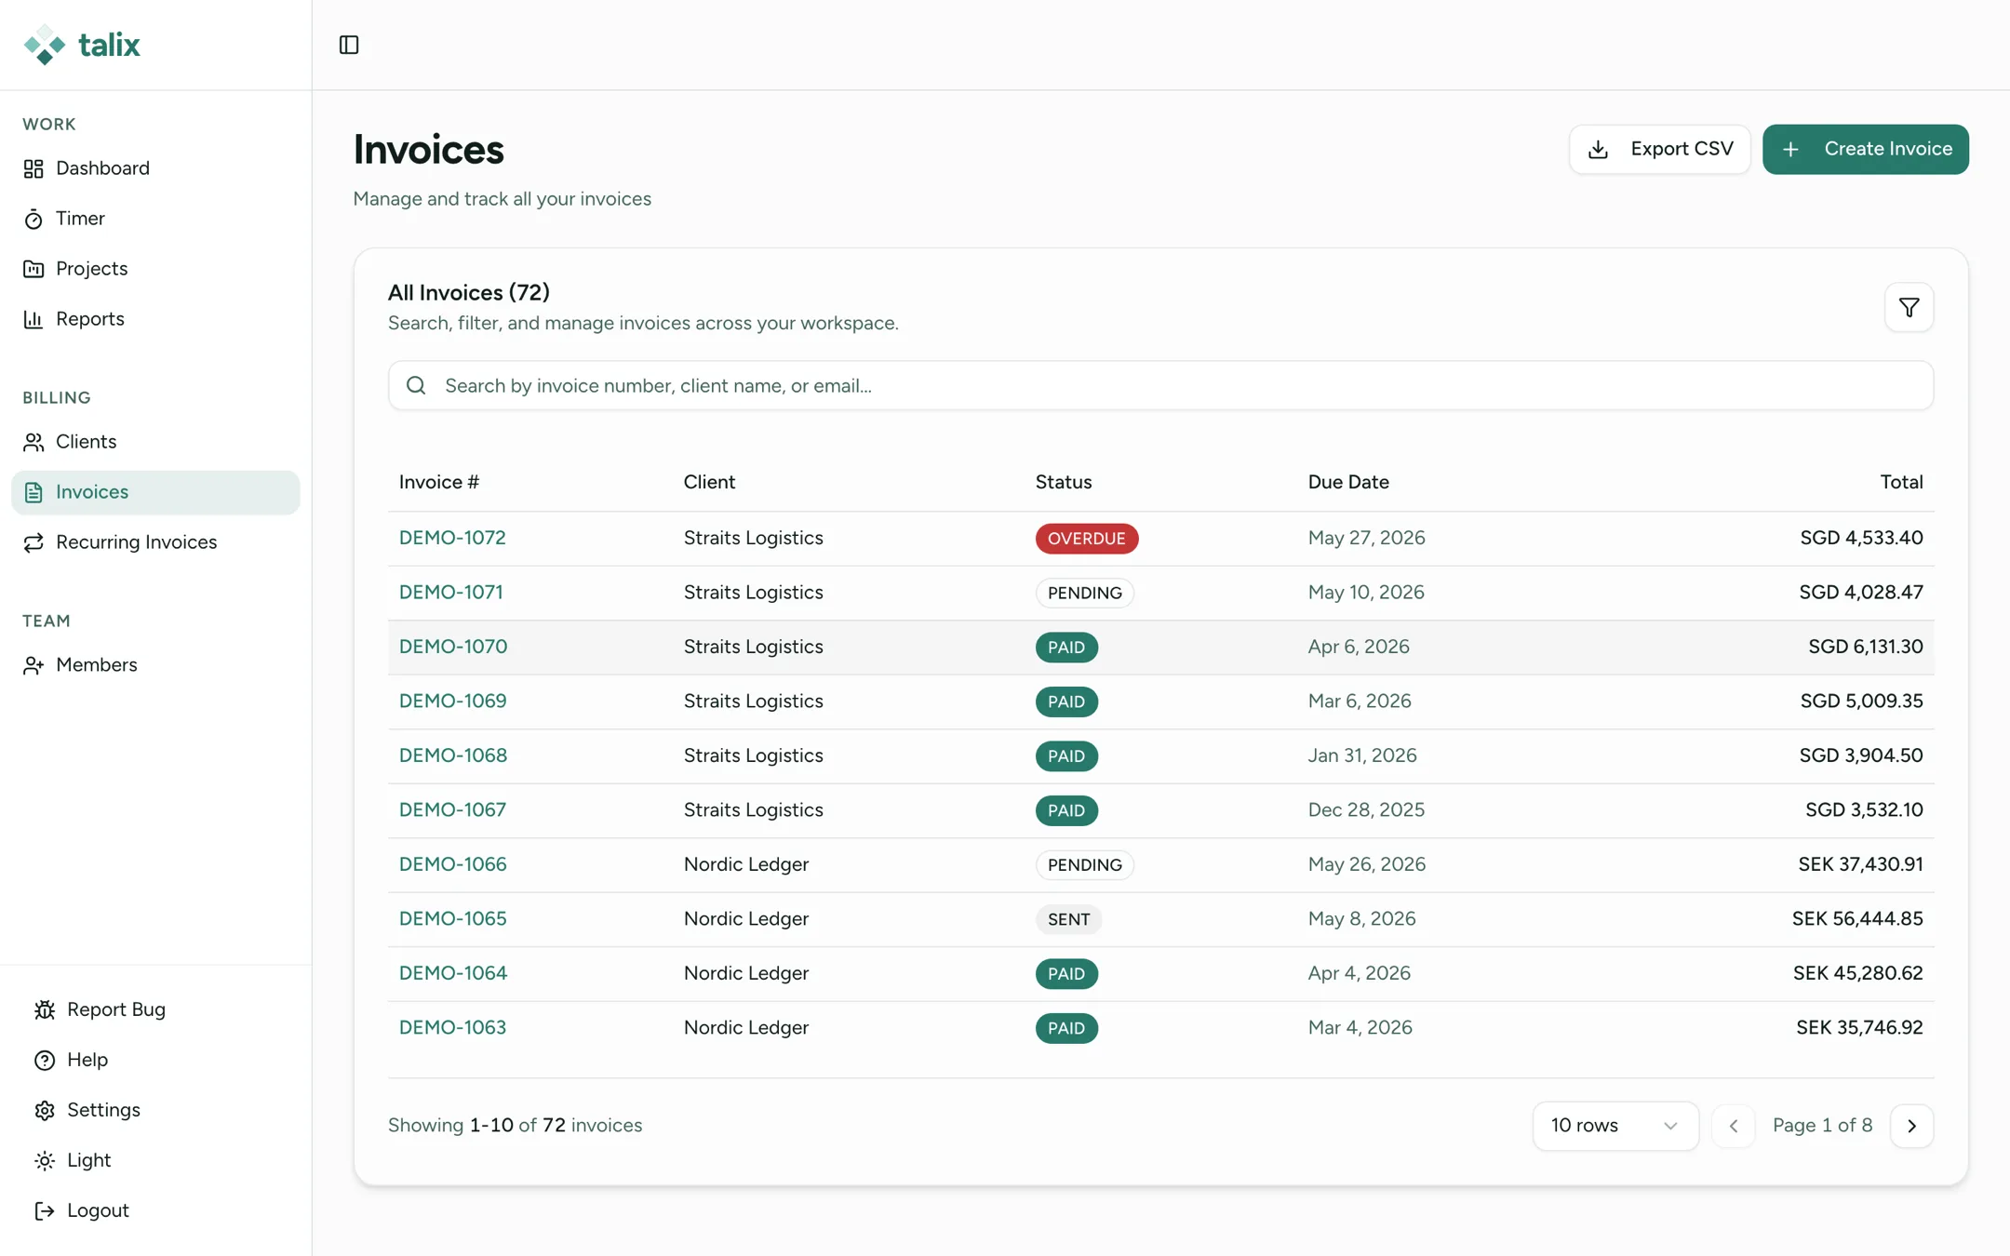Click the Export CSV button
The height and width of the screenshot is (1256, 2010).
coord(1659,149)
